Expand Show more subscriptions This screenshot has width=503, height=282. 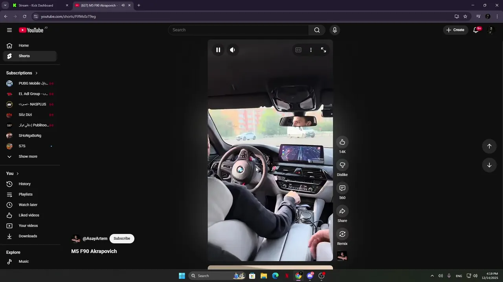tap(30, 157)
